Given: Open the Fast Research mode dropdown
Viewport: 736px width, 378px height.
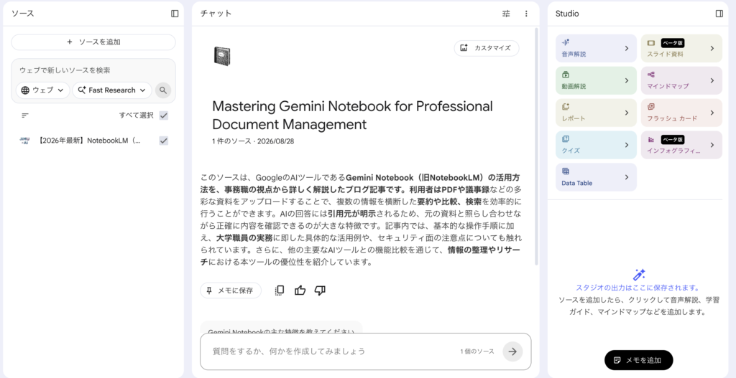Looking at the screenshot, I should pyautogui.click(x=112, y=90).
